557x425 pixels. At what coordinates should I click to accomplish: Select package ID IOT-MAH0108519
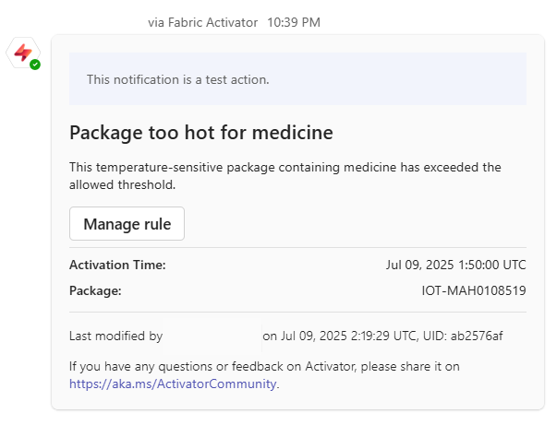pos(474,290)
